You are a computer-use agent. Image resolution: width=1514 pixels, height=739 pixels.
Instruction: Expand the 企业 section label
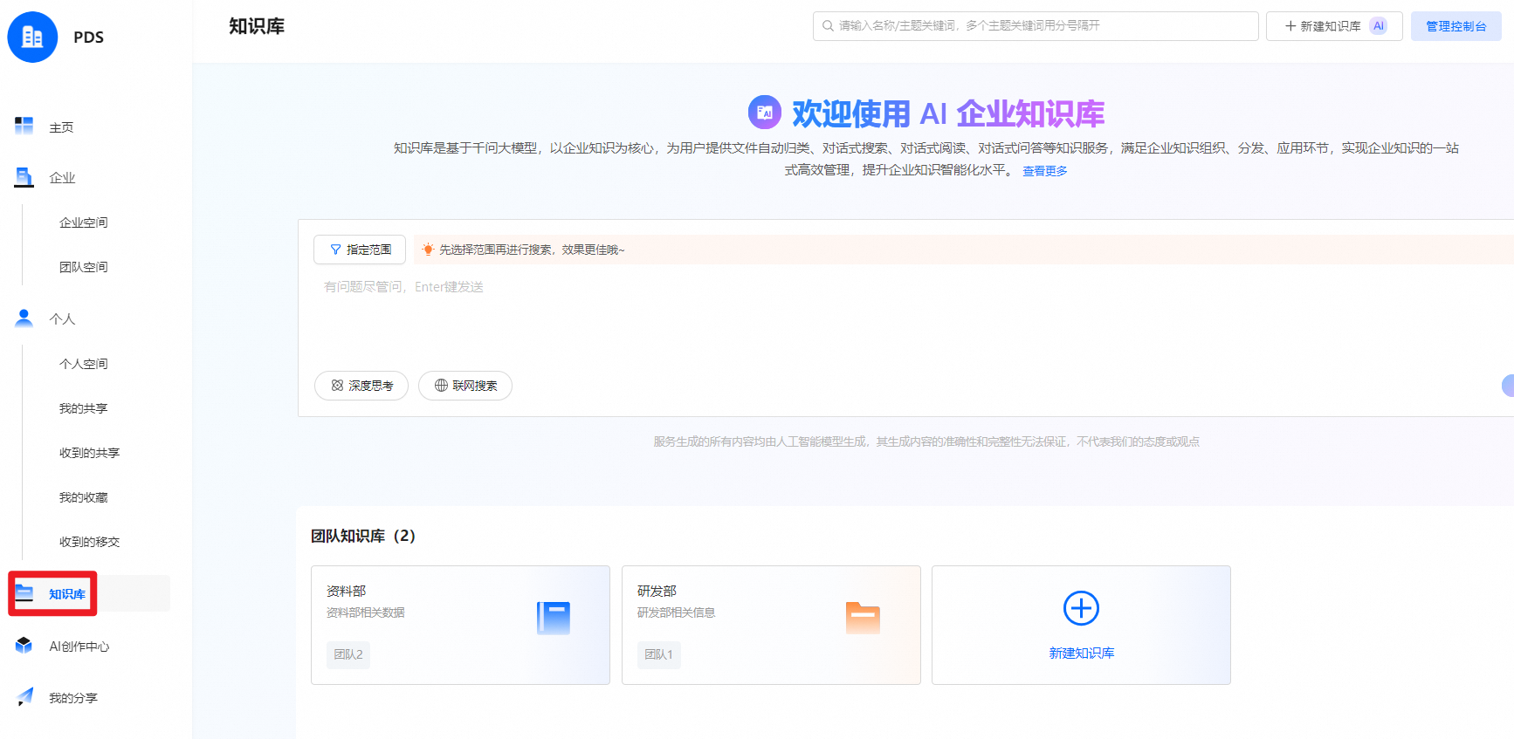pyautogui.click(x=62, y=178)
